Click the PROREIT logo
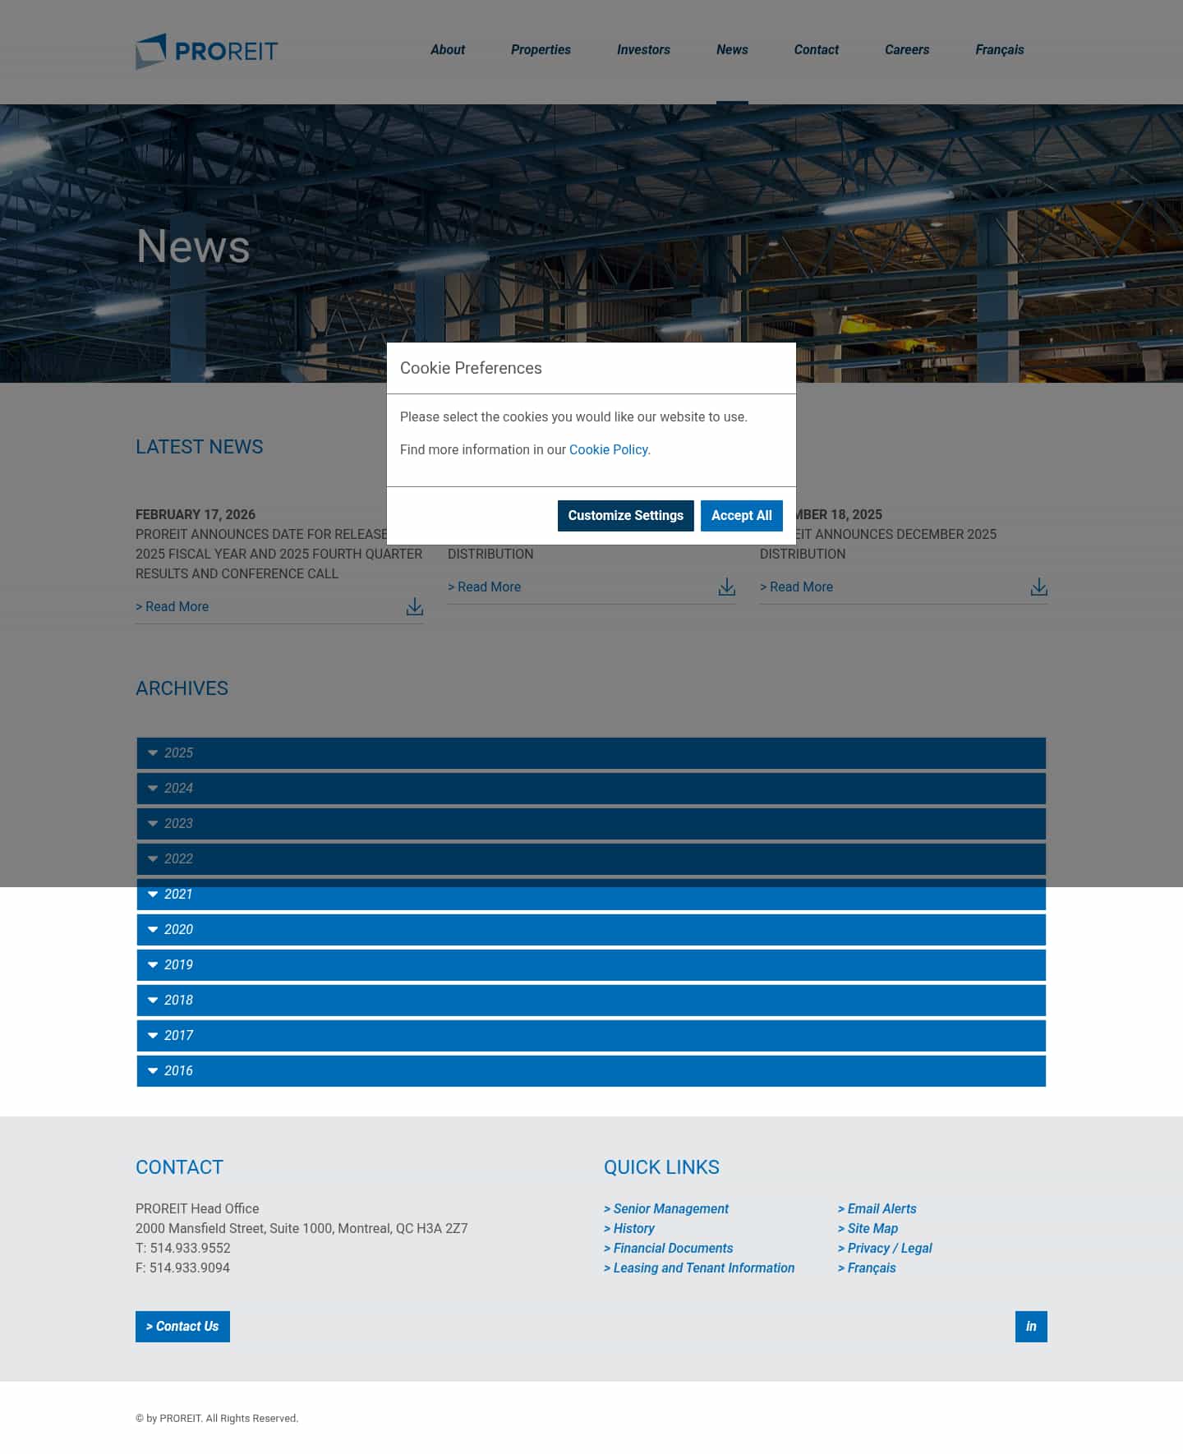This screenshot has height=1454, width=1183. click(x=207, y=51)
